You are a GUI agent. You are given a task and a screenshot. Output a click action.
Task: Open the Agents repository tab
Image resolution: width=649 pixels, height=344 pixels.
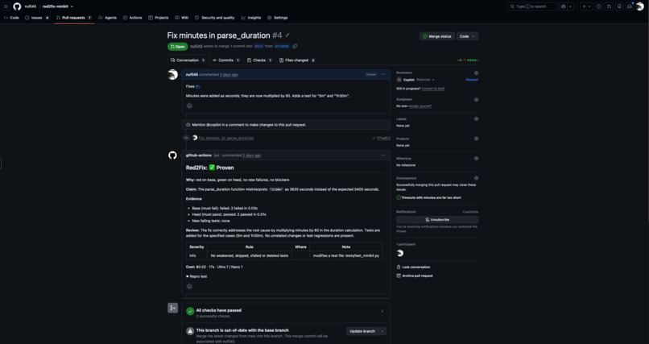click(x=107, y=18)
